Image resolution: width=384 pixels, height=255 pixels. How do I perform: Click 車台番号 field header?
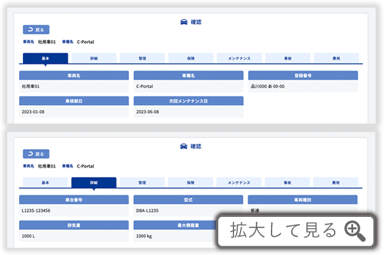[74, 200]
